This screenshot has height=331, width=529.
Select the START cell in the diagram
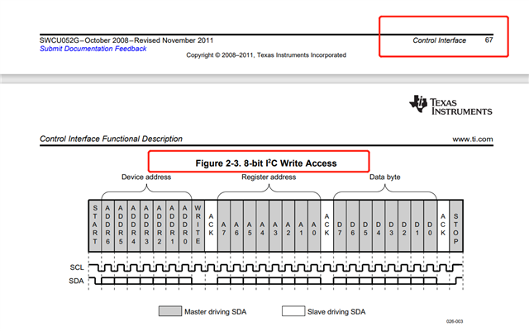[x=95, y=225]
